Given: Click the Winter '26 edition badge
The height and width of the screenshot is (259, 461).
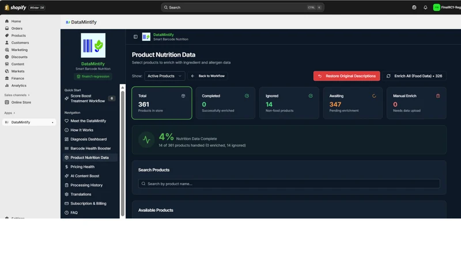Looking at the screenshot, I should (x=37, y=7).
